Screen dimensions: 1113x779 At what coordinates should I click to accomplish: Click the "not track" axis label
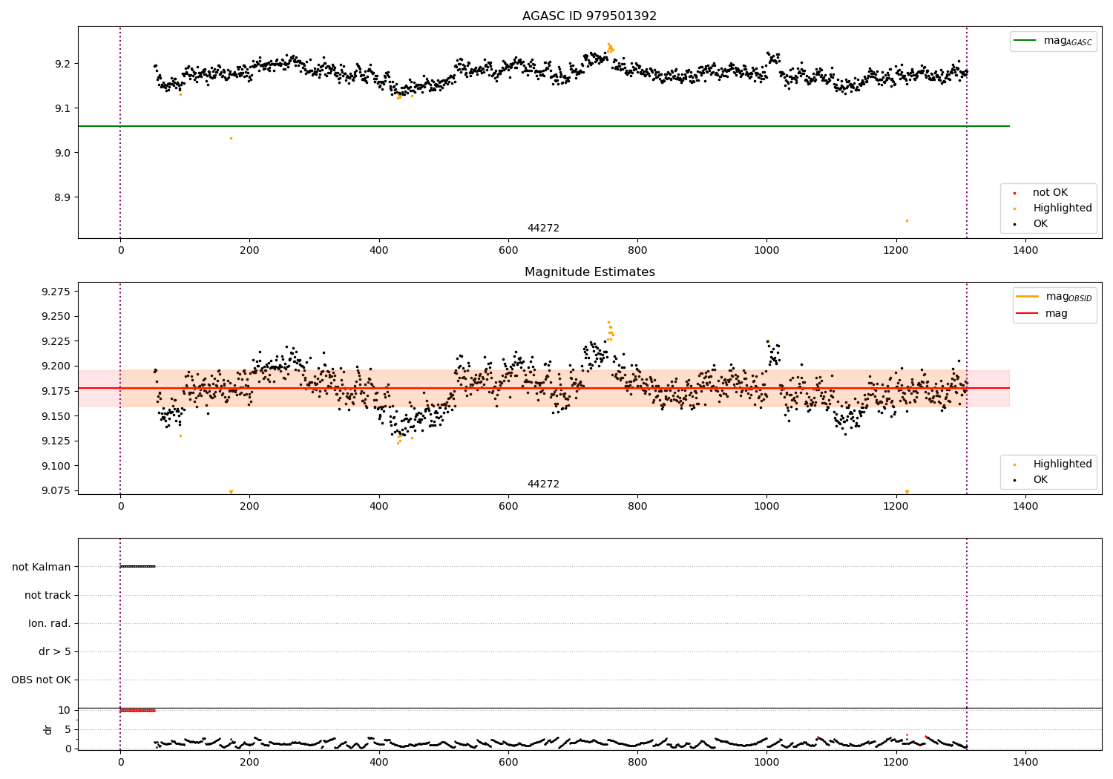(47, 595)
